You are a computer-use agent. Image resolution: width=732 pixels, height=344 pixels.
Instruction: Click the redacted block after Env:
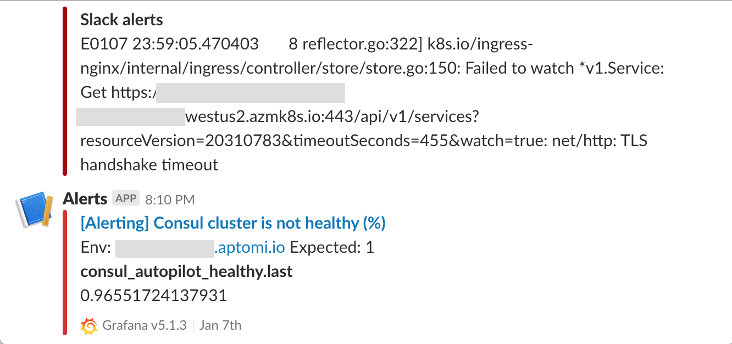tap(164, 248)
